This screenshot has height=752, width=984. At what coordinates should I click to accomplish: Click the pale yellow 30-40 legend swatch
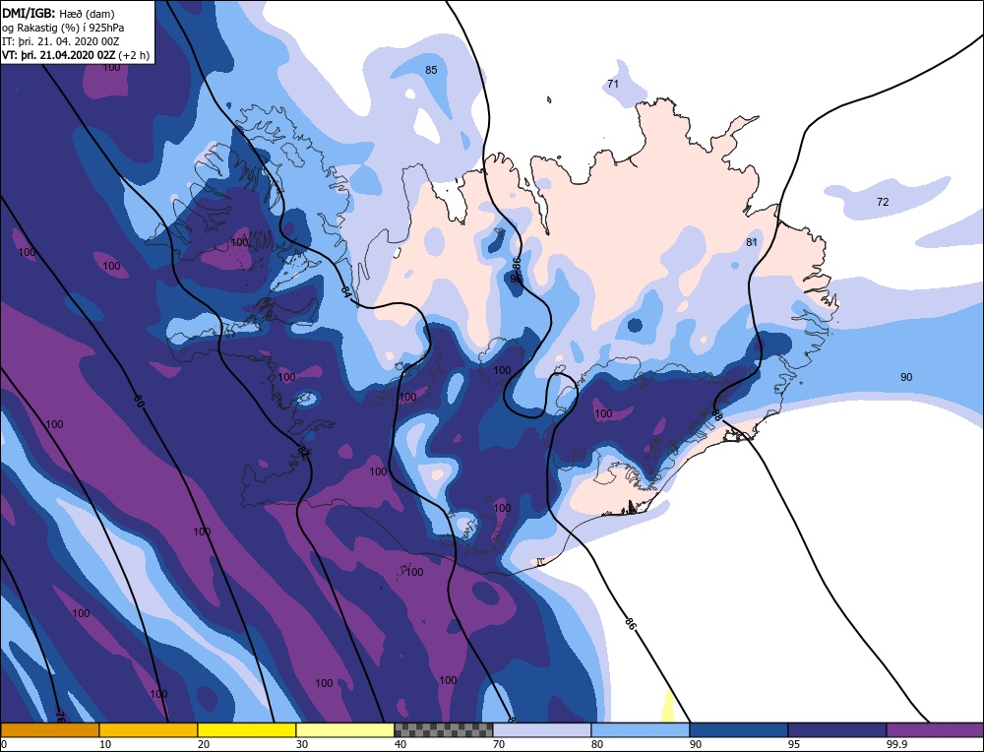click(345, 730)
